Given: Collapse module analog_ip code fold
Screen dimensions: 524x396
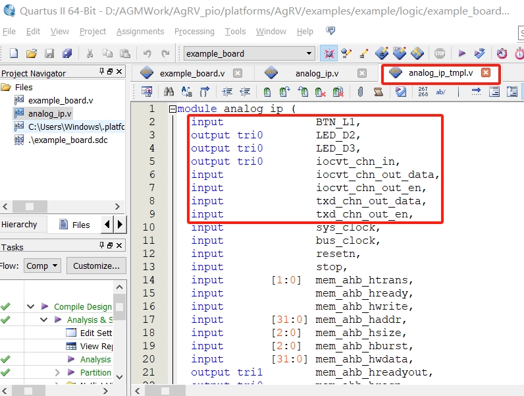Looking at the screenshot, I should point(172,109).
